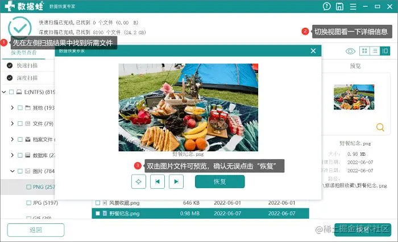Check the 风景收藏.png checkbox
Screen dimensions: 398x242
pos(98,203)
